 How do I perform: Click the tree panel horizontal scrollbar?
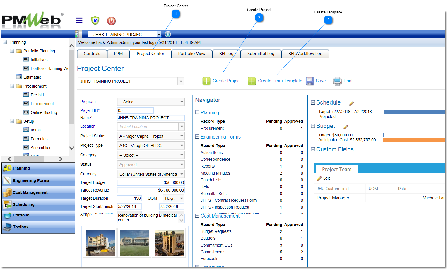pos(29,159)
